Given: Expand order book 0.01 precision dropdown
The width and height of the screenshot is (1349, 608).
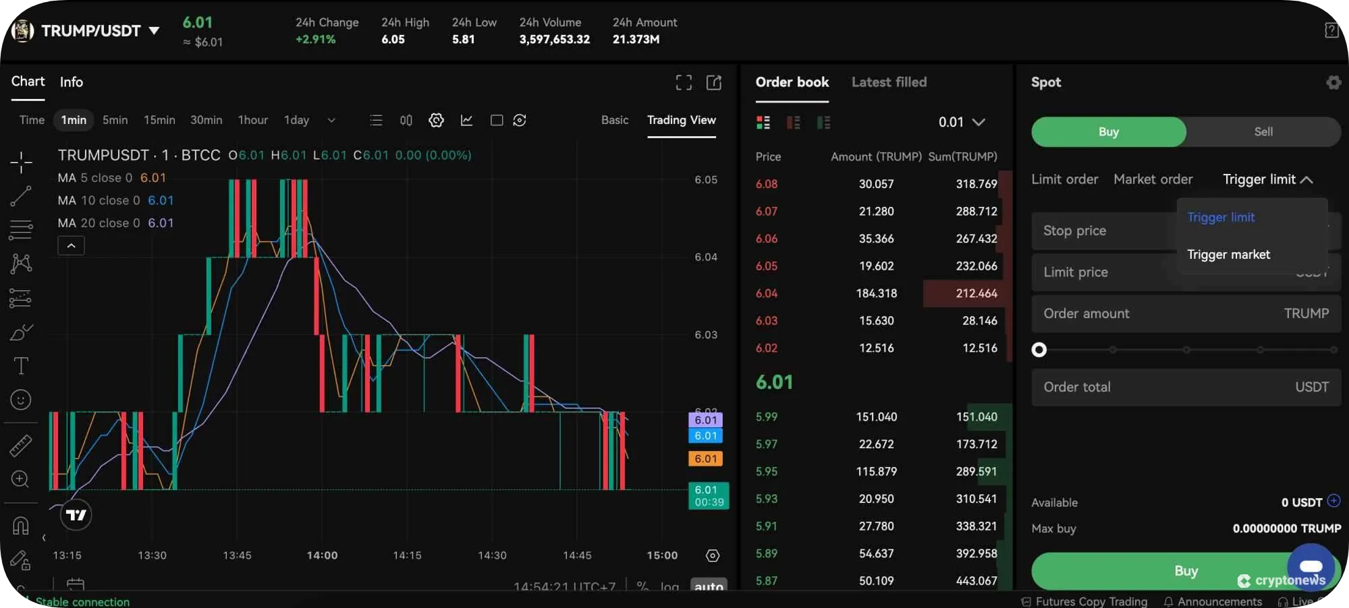Looking at the screenshot, I should [x=962, y=122].
